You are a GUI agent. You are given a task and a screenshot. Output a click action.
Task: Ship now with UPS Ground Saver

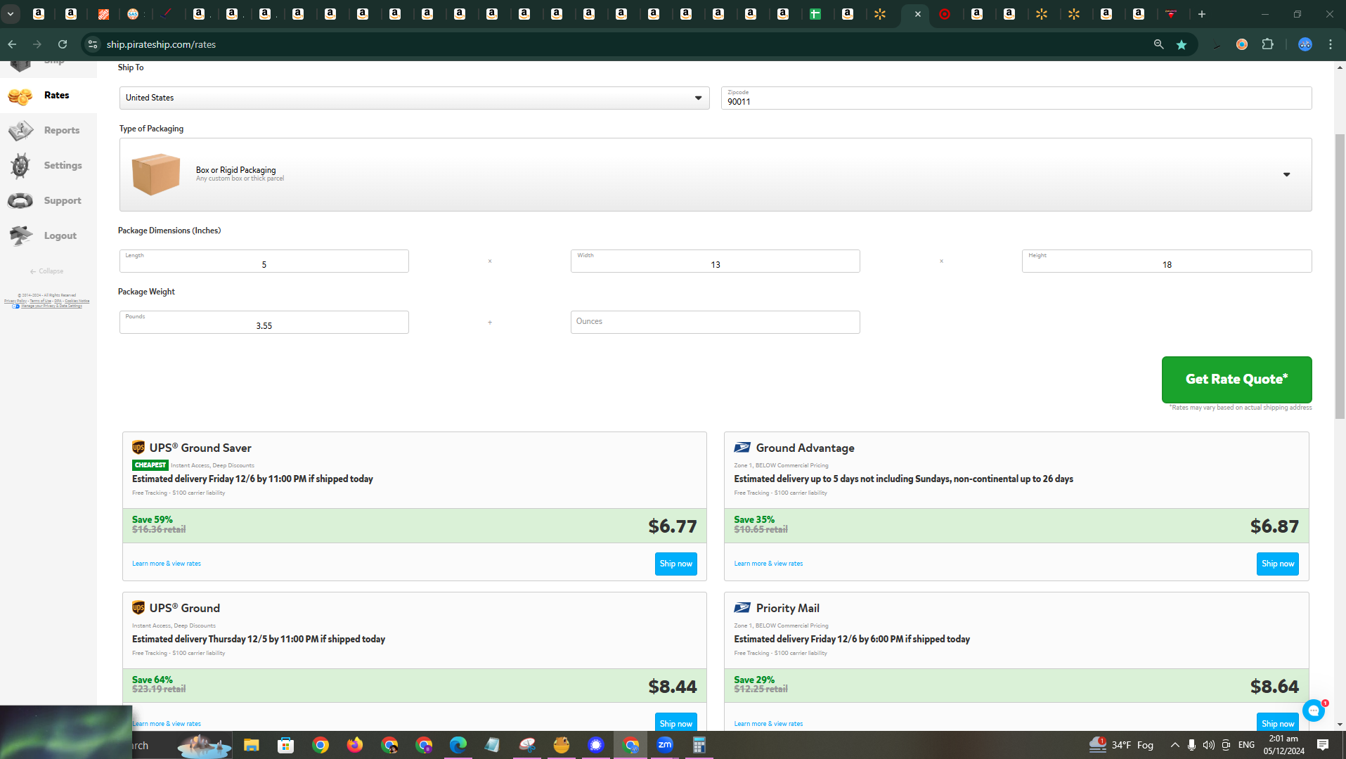coord(675,564)
